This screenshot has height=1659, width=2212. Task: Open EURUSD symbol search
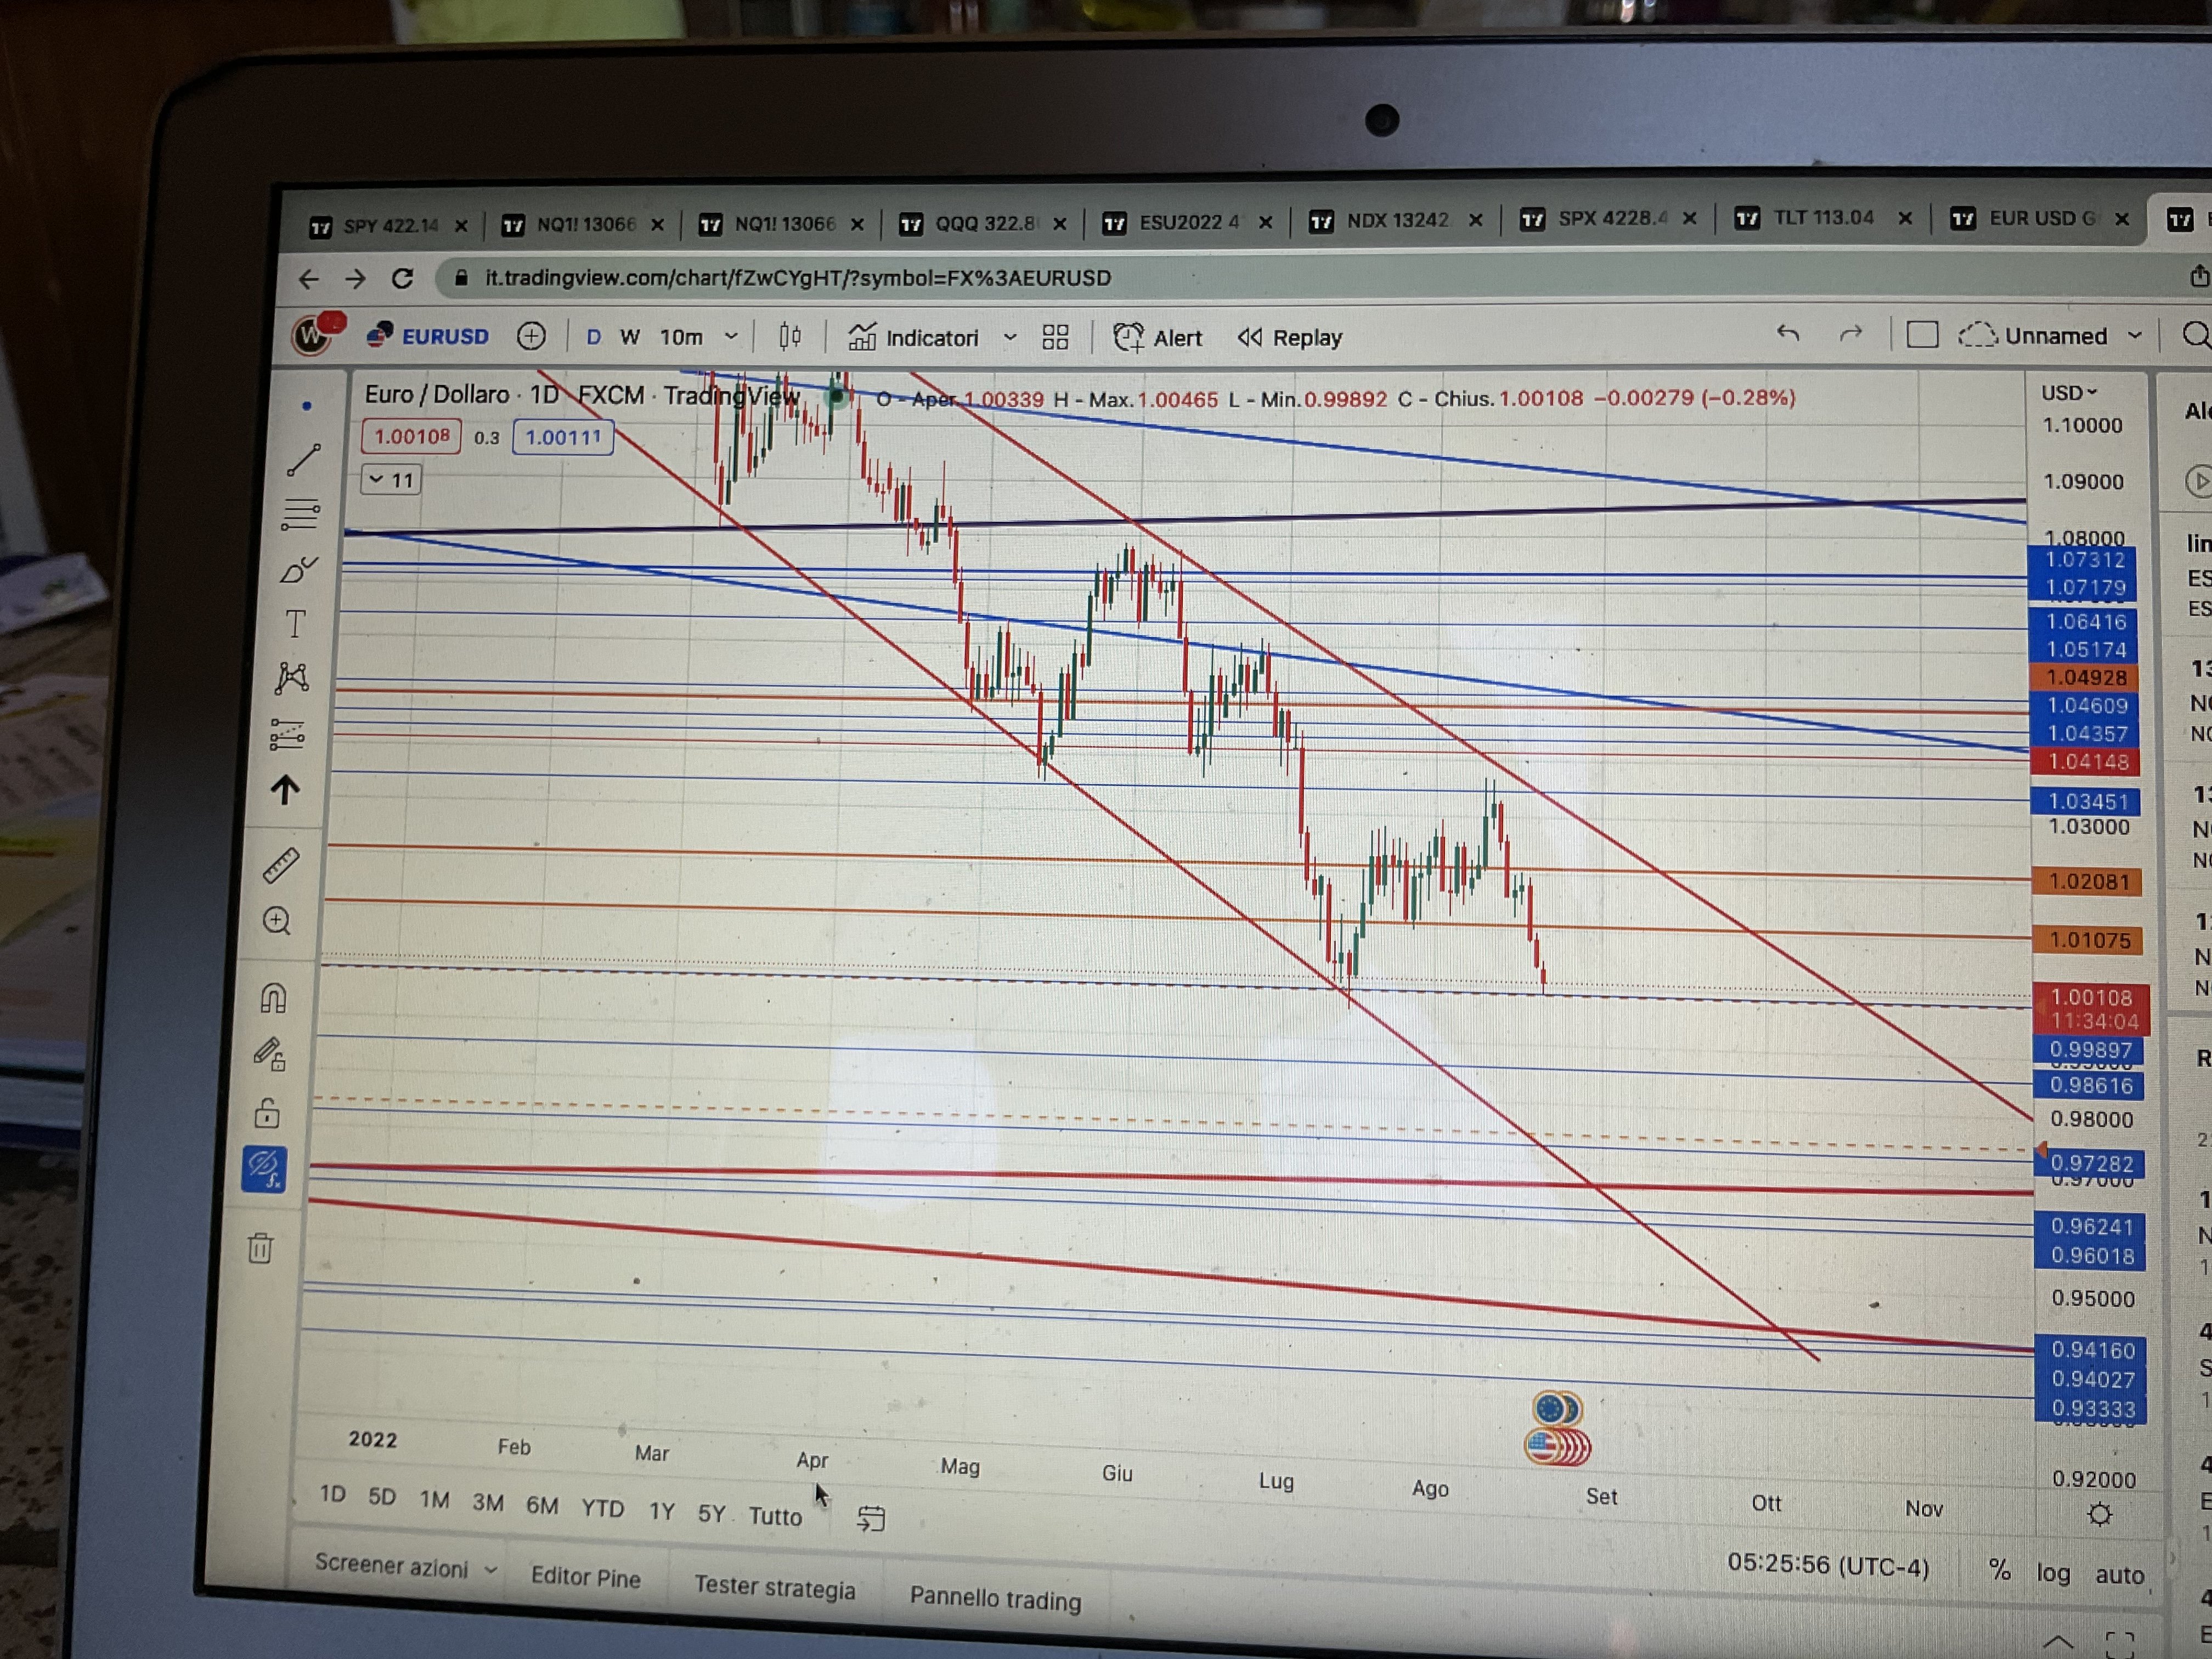(429, 336)
